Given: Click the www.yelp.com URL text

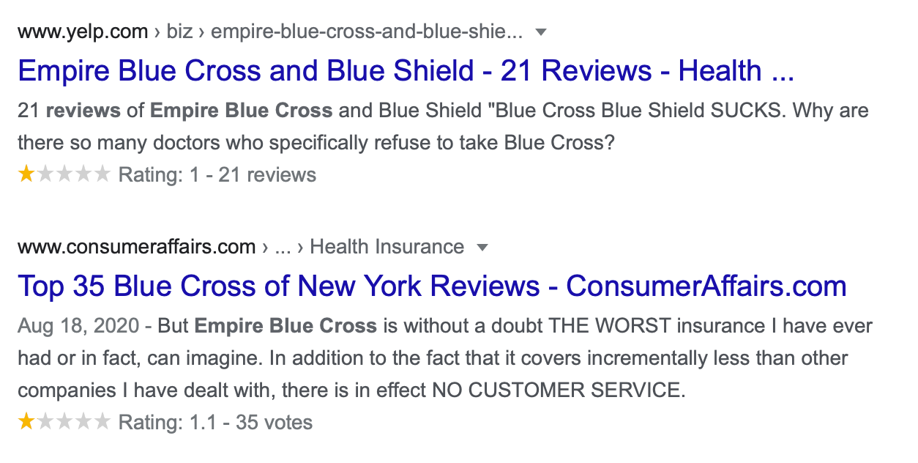Looking at the screenshot, I should click(x=83, y=32).
